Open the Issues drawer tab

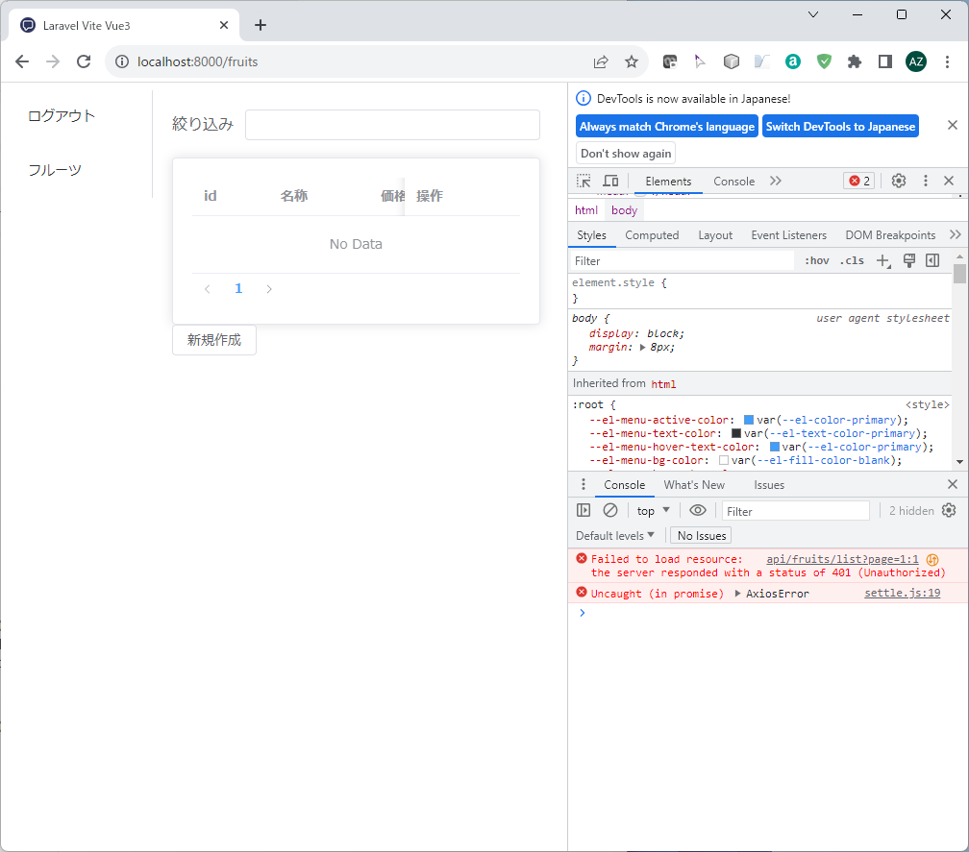(769, 485)
